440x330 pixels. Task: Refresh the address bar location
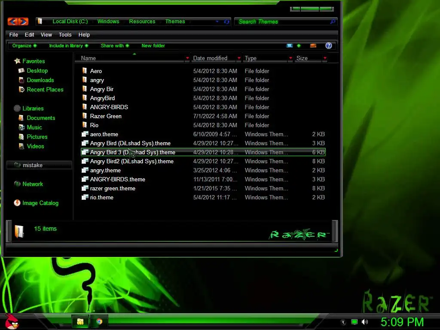[226, 21]
